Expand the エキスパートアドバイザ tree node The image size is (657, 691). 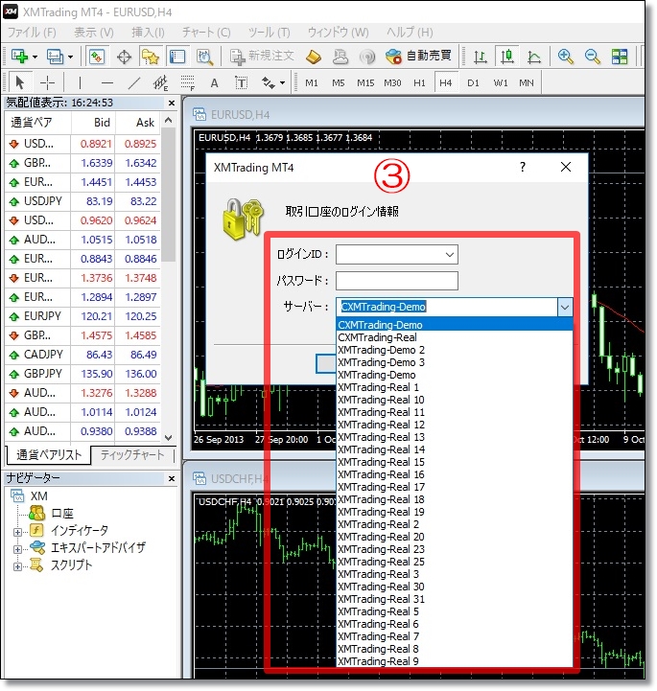click(x=17, y=549)
